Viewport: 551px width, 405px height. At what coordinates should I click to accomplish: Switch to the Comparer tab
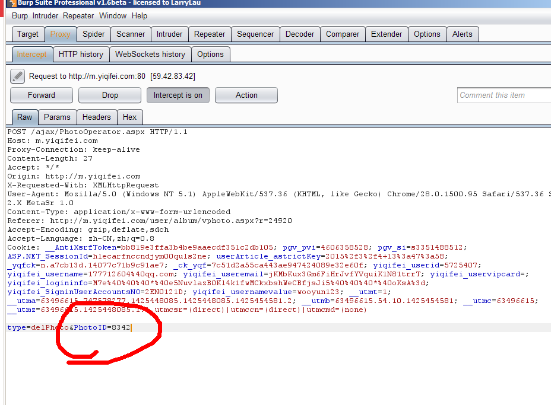click(343, 34)
